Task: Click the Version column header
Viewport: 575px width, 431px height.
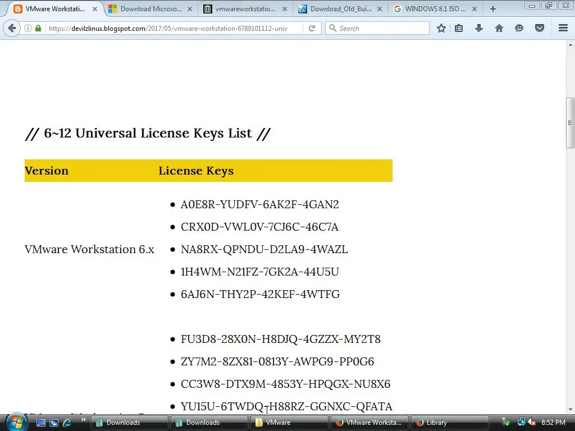Action: [x=47, y=171]
